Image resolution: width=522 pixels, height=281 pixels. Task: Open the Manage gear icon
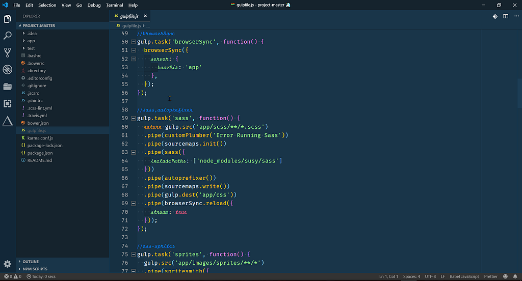(7, 264)
